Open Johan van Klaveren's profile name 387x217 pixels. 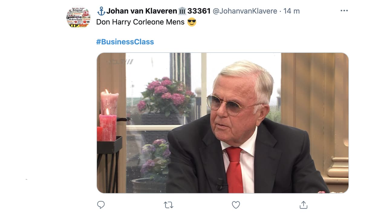pyautogui.click(x=141, y=11)
